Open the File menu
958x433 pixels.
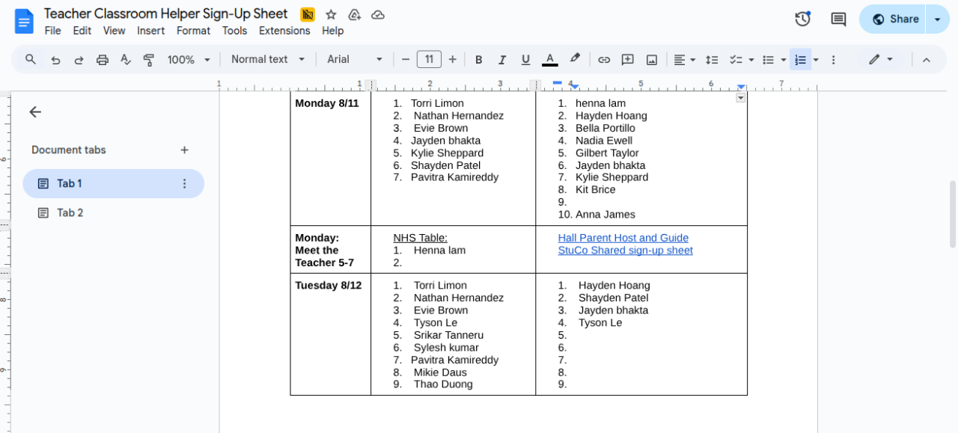coord(52,31)
